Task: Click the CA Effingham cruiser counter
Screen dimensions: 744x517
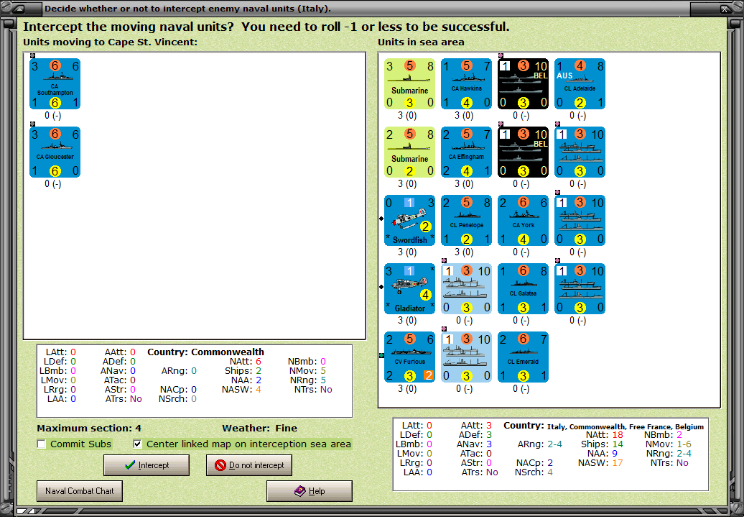Action: click(466, 152)
